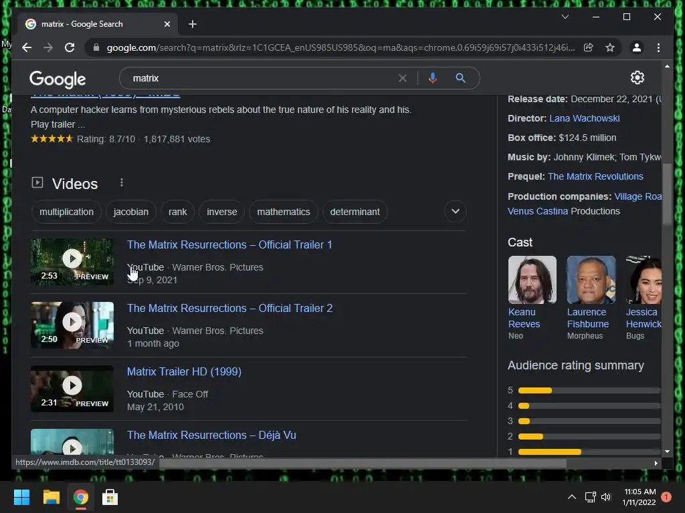
Task: Open tab search dropdown chevron
Action: pos(565,17)
